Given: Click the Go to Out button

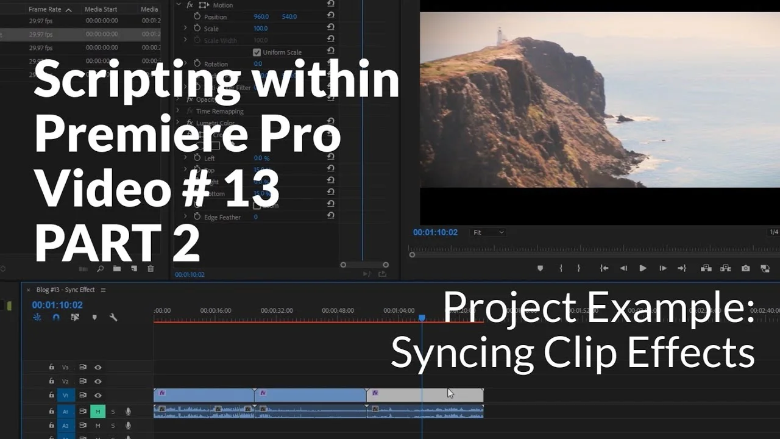Looking at the screenshot, I should pyautogui.click(x=682, y=268).
